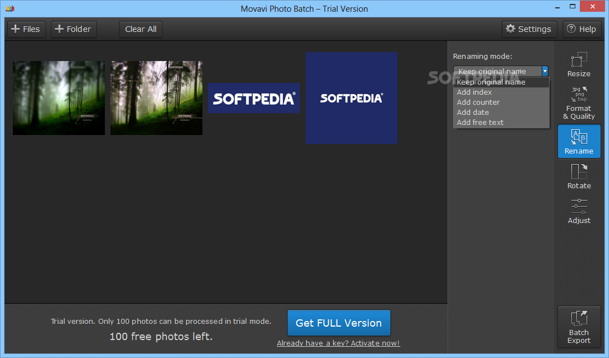Open Settings
Viewport: 609px width, 358px height.
[529, 29]
